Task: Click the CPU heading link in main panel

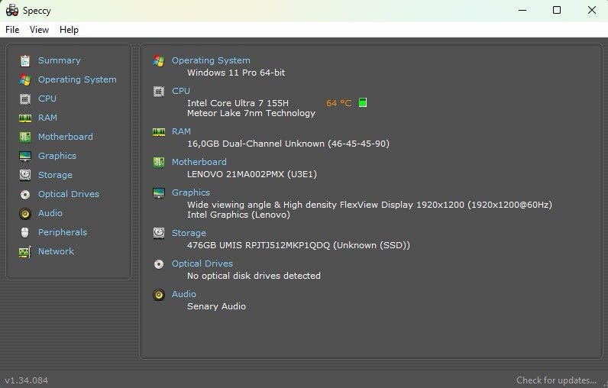Action: pos(181,91)
